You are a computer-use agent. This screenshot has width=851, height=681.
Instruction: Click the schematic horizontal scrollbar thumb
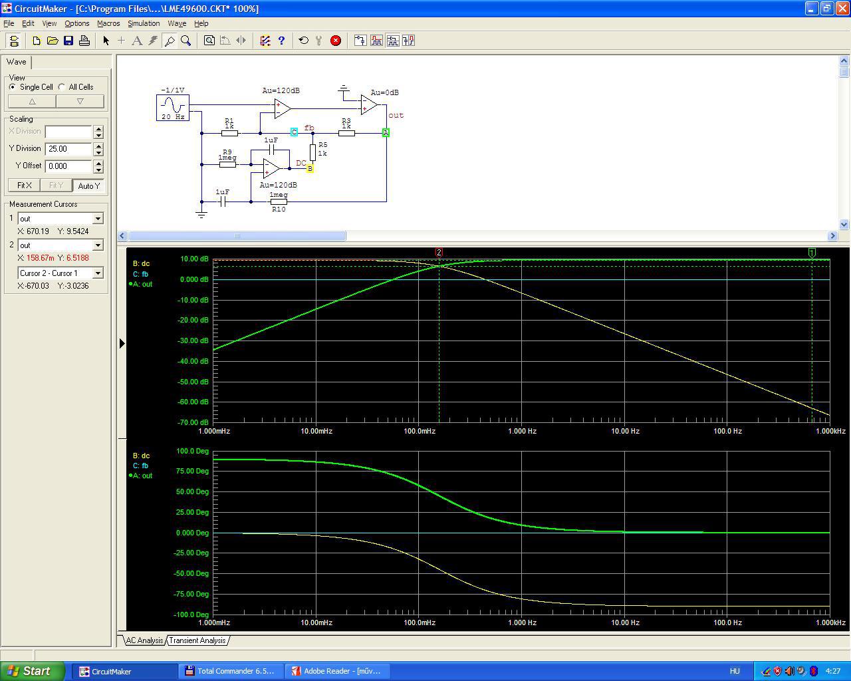tap(237, 236)
